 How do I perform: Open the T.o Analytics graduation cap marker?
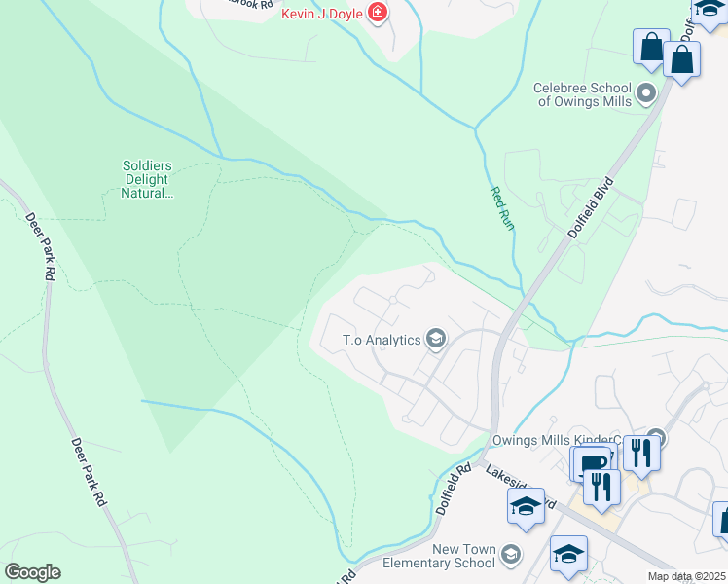pos(435,339)
